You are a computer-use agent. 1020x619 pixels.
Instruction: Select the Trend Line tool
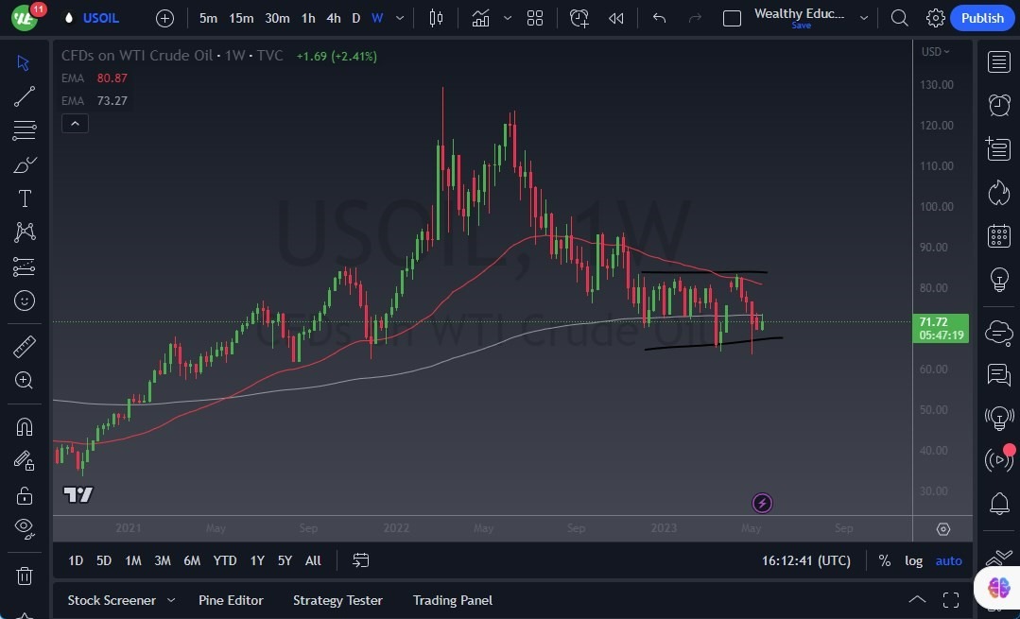25,96
